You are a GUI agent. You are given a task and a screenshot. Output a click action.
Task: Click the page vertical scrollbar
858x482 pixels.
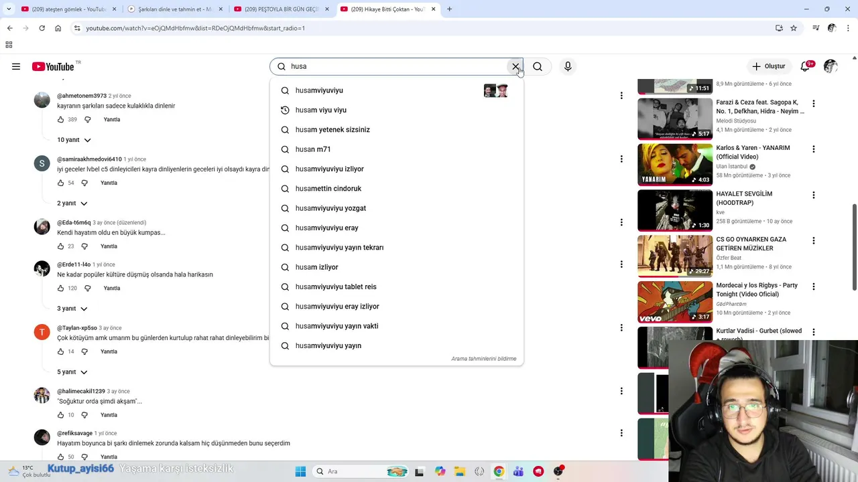coord(854,246)
